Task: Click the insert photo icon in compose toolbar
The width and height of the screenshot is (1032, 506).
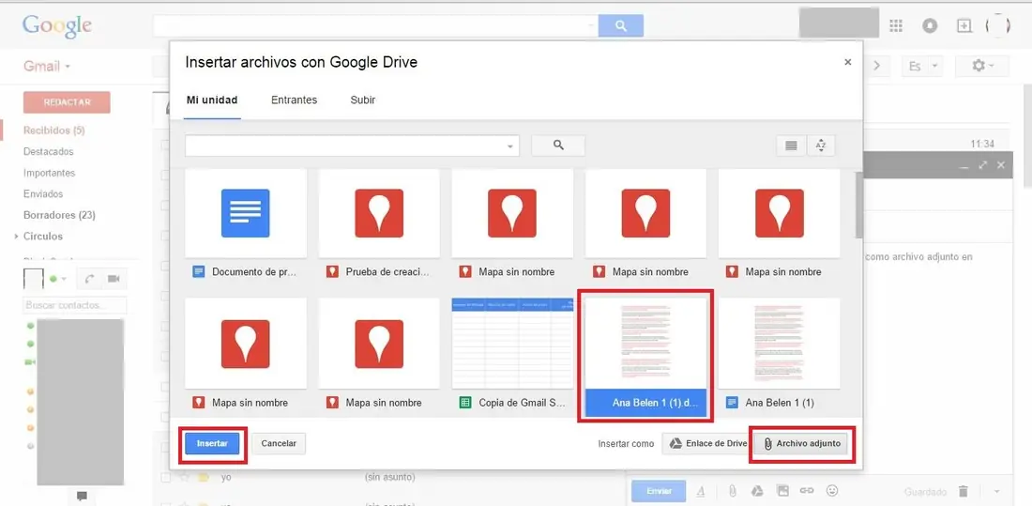Action: pyautogui.click(x=782, y=491)
